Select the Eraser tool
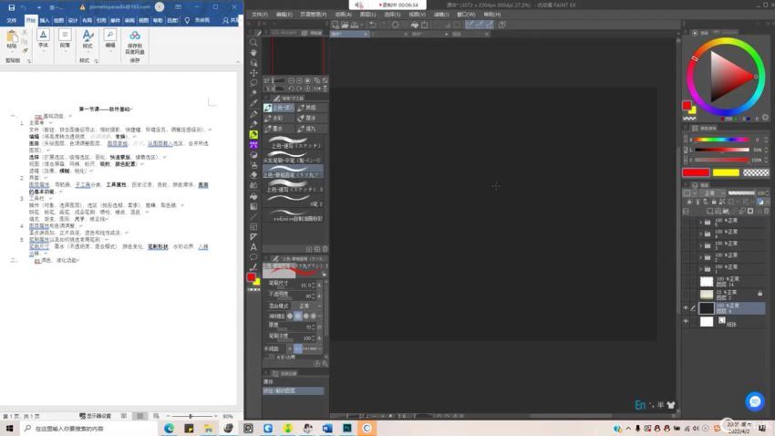This screenshot has height=436, width=775. (x=253, y=175)
